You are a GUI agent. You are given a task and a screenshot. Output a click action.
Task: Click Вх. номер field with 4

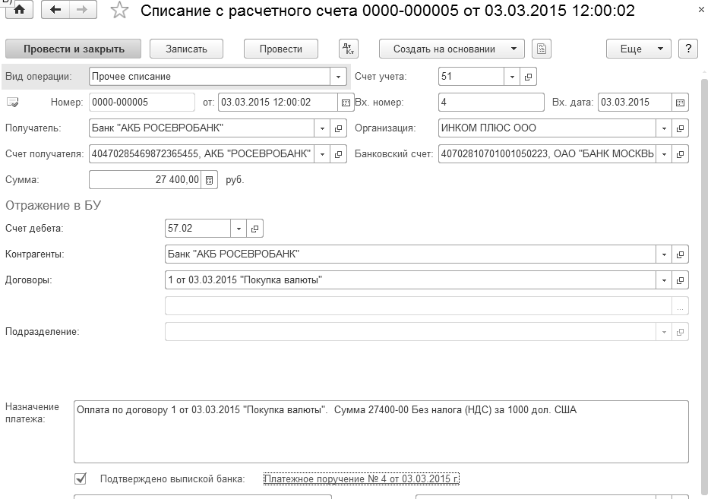[491, 103]
